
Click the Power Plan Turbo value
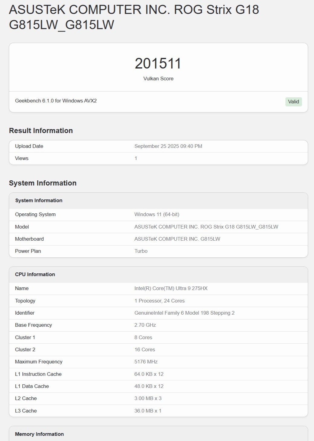[141, 251]
